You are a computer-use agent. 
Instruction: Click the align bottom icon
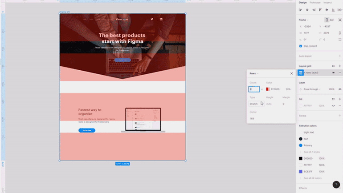click(x=333, y=10)
